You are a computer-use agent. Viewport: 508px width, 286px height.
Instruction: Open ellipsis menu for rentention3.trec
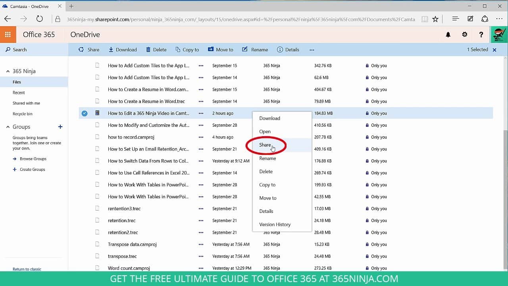[201, 209]
